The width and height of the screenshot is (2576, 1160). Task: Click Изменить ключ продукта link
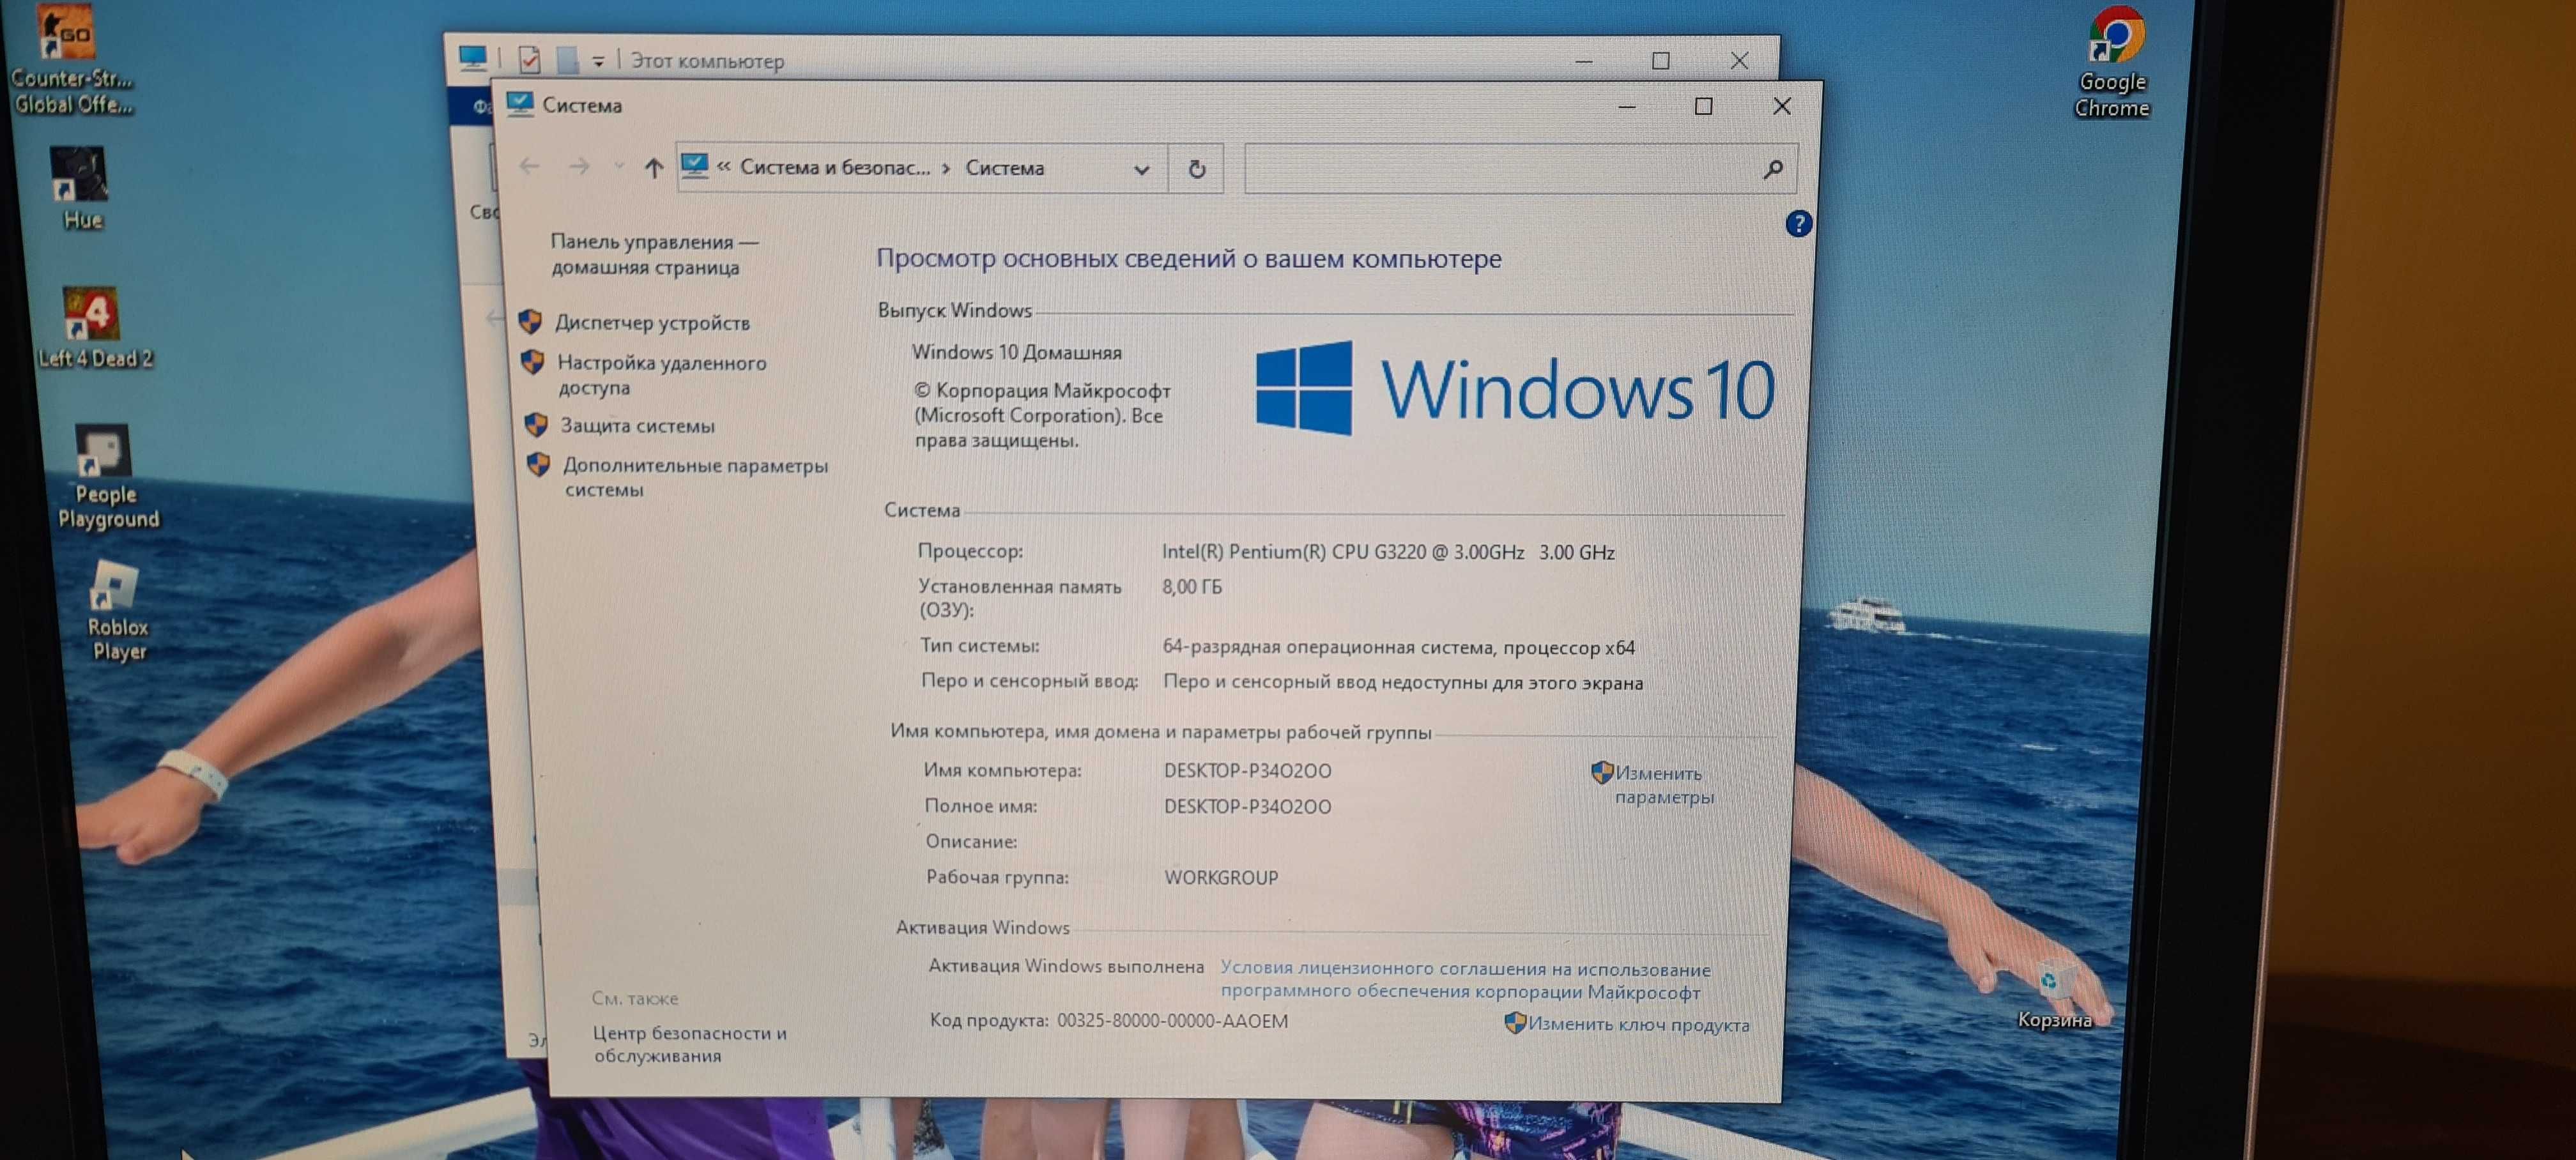click(1639, 1024)
